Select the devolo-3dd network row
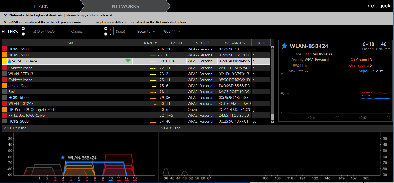The height and width of the screenshot is (183, 394). [136, 86]
